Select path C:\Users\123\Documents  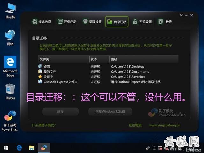[x=130, y=71]
